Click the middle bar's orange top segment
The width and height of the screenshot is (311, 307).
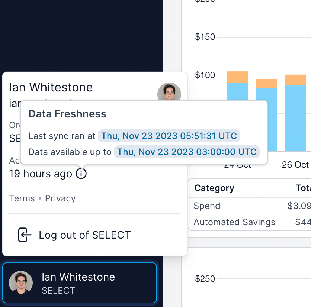click(266, 83)
